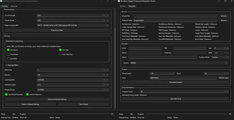This screenshot has width=234, height=120.
Task: Click progress bar in right window
Action: pyautogui.click(x=187, y=114)
